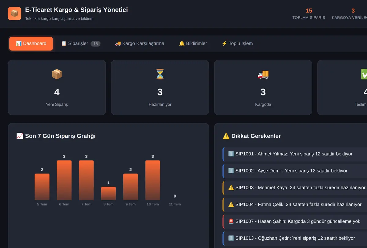This screenshot has width=367, height=248.
Task: Click the chart bar for 10 Tem
Action: click(x=153, y=180)
